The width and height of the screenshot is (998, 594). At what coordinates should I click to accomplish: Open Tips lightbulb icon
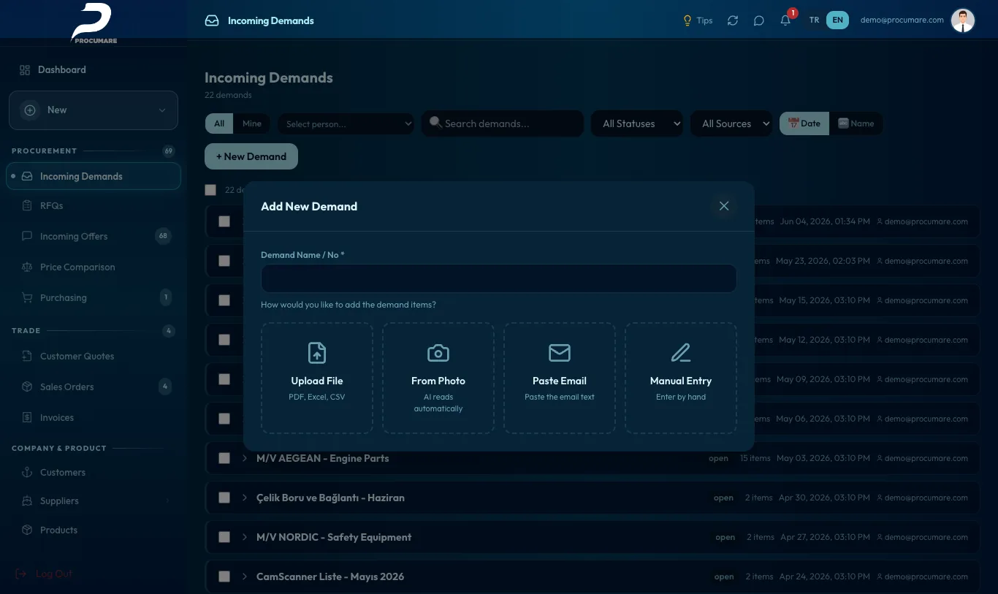point(687,20)
